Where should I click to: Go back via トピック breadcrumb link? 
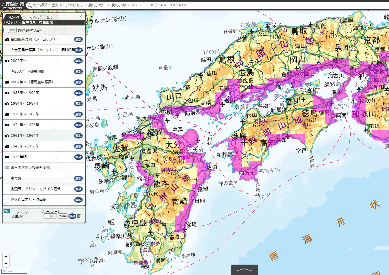click(10, 22)
